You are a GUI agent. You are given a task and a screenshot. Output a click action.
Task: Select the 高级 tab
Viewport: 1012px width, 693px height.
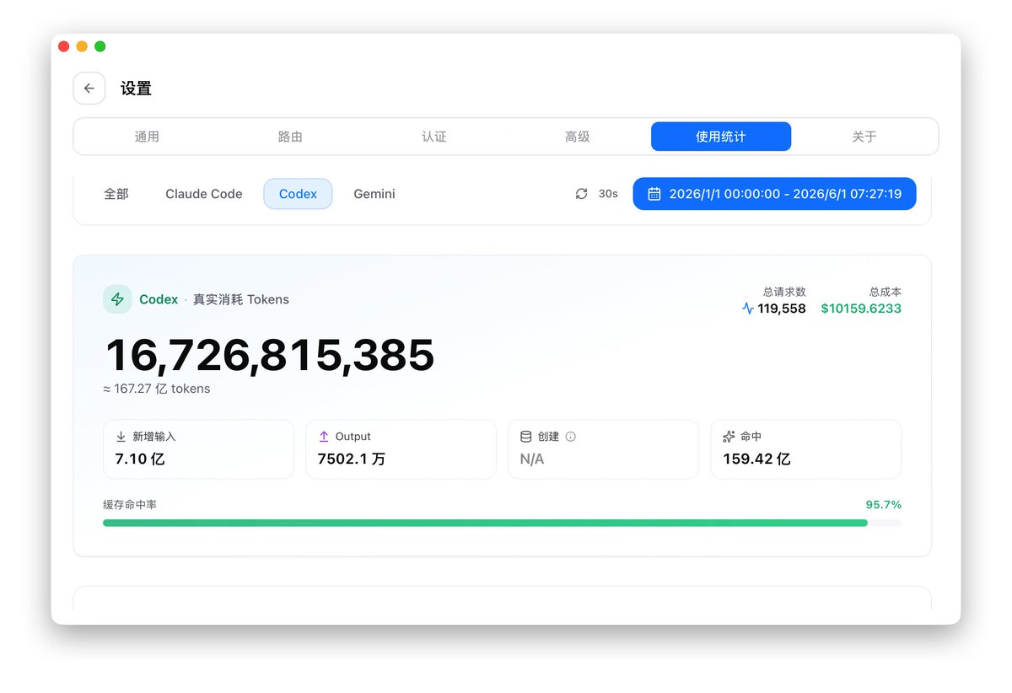pos(577,137)
